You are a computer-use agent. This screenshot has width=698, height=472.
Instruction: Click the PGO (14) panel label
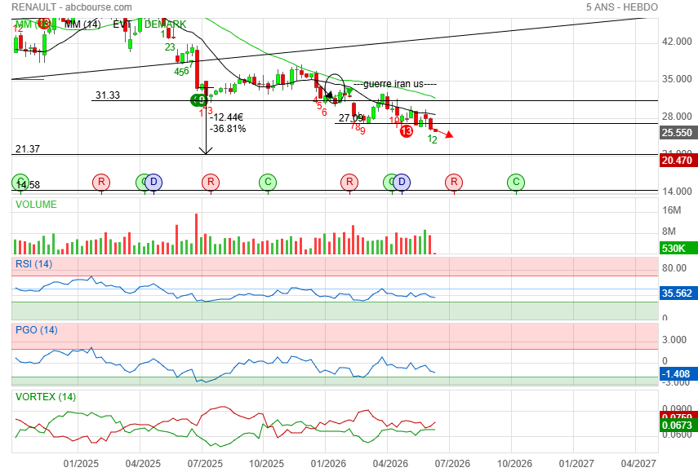click(x=37, y=330)
